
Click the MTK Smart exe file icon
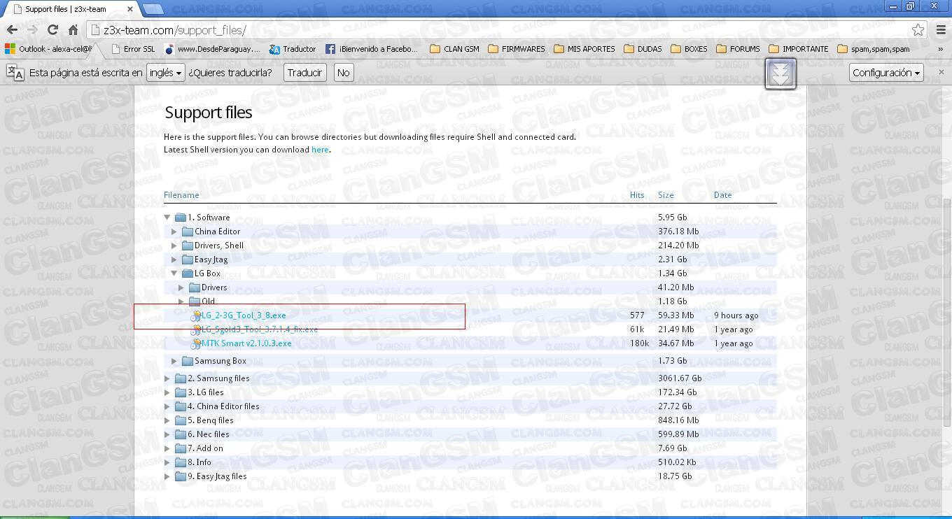[x=195, y=343]
